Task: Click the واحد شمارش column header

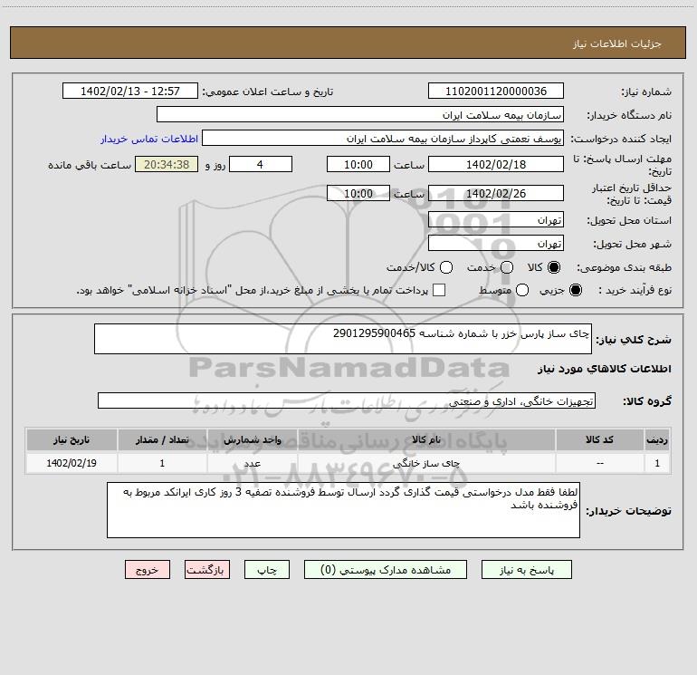Action: click(x=252, y=439)
